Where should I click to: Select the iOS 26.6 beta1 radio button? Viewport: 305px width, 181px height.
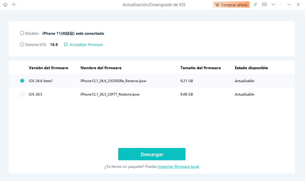pyautogui.click(x=22, y=81)
